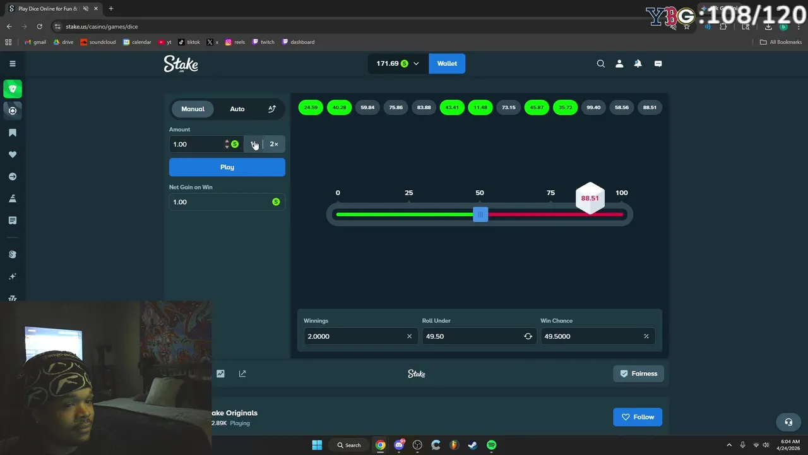Halve the bet amount with ½ button
This screenshot has height=455, width=808.
pos(254,144)
